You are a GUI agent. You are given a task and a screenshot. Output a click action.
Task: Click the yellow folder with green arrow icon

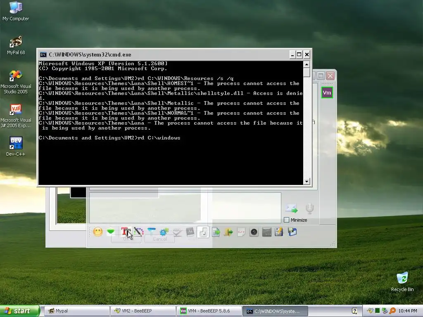(x=228, y=232)
